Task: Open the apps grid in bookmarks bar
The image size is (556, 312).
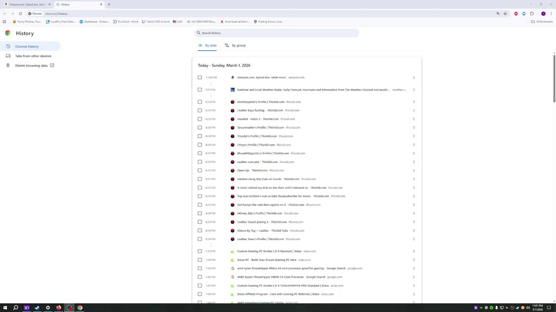Action: (4, 21)
